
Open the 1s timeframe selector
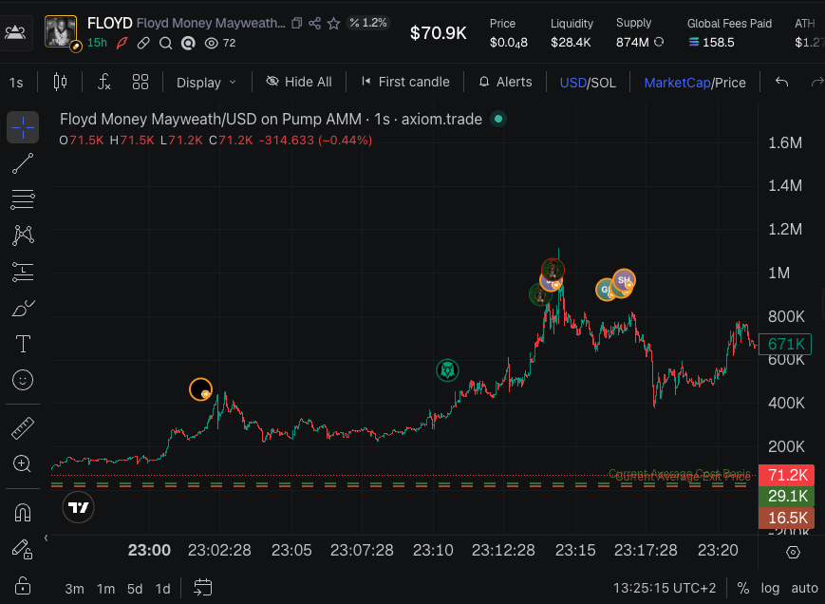(x=16, y=83)
